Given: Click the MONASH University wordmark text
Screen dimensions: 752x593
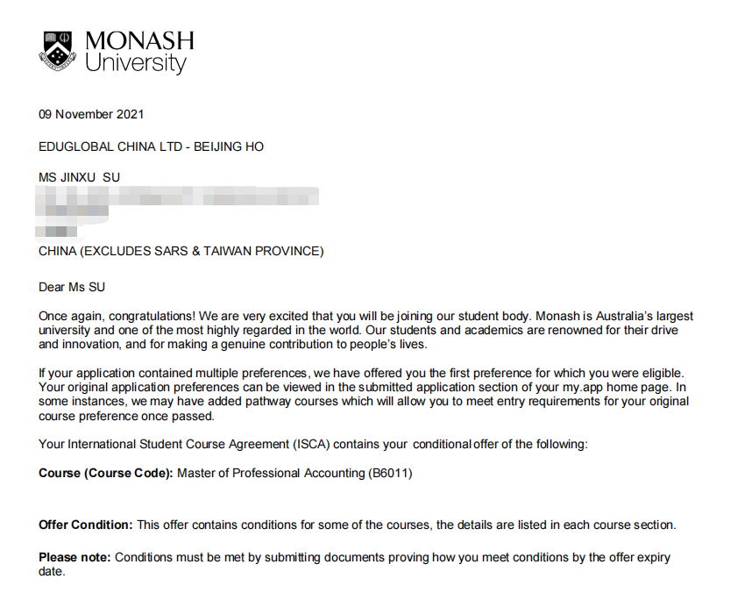Looking at the screenshot, I should tap(139, 53).
